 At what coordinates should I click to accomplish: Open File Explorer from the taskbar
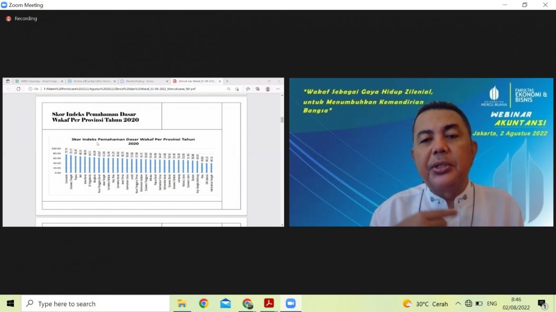[182, 303]
